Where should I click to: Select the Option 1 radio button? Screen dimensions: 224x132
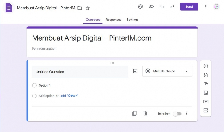coord(34,85)
